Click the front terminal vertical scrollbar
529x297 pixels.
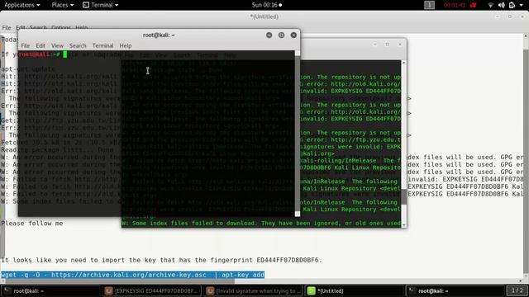[298, 134]
